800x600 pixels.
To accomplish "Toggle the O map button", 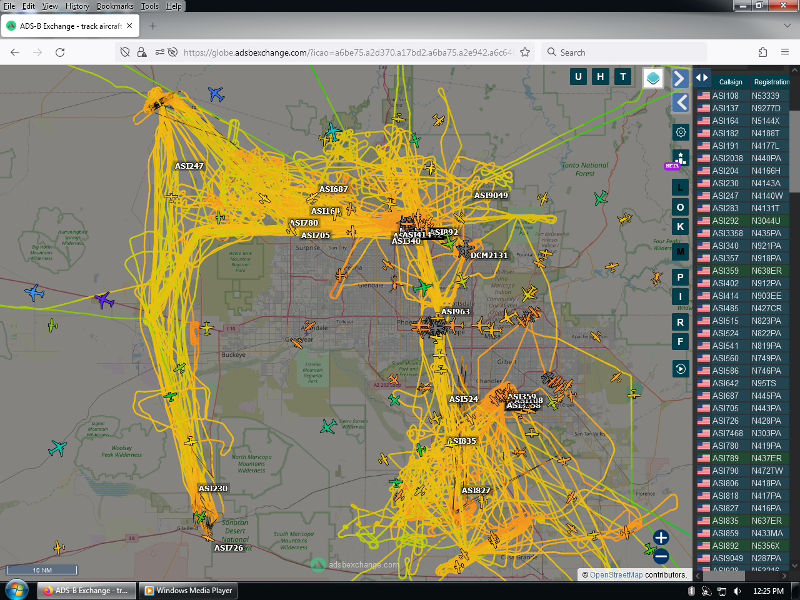I will click(x=681, y=207).
